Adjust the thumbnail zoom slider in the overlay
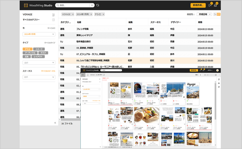242x149 pixels. (x=208, y=75)
